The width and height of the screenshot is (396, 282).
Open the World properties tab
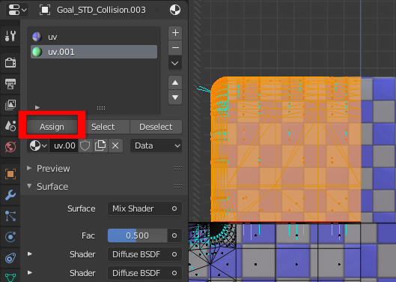(10, 147)
